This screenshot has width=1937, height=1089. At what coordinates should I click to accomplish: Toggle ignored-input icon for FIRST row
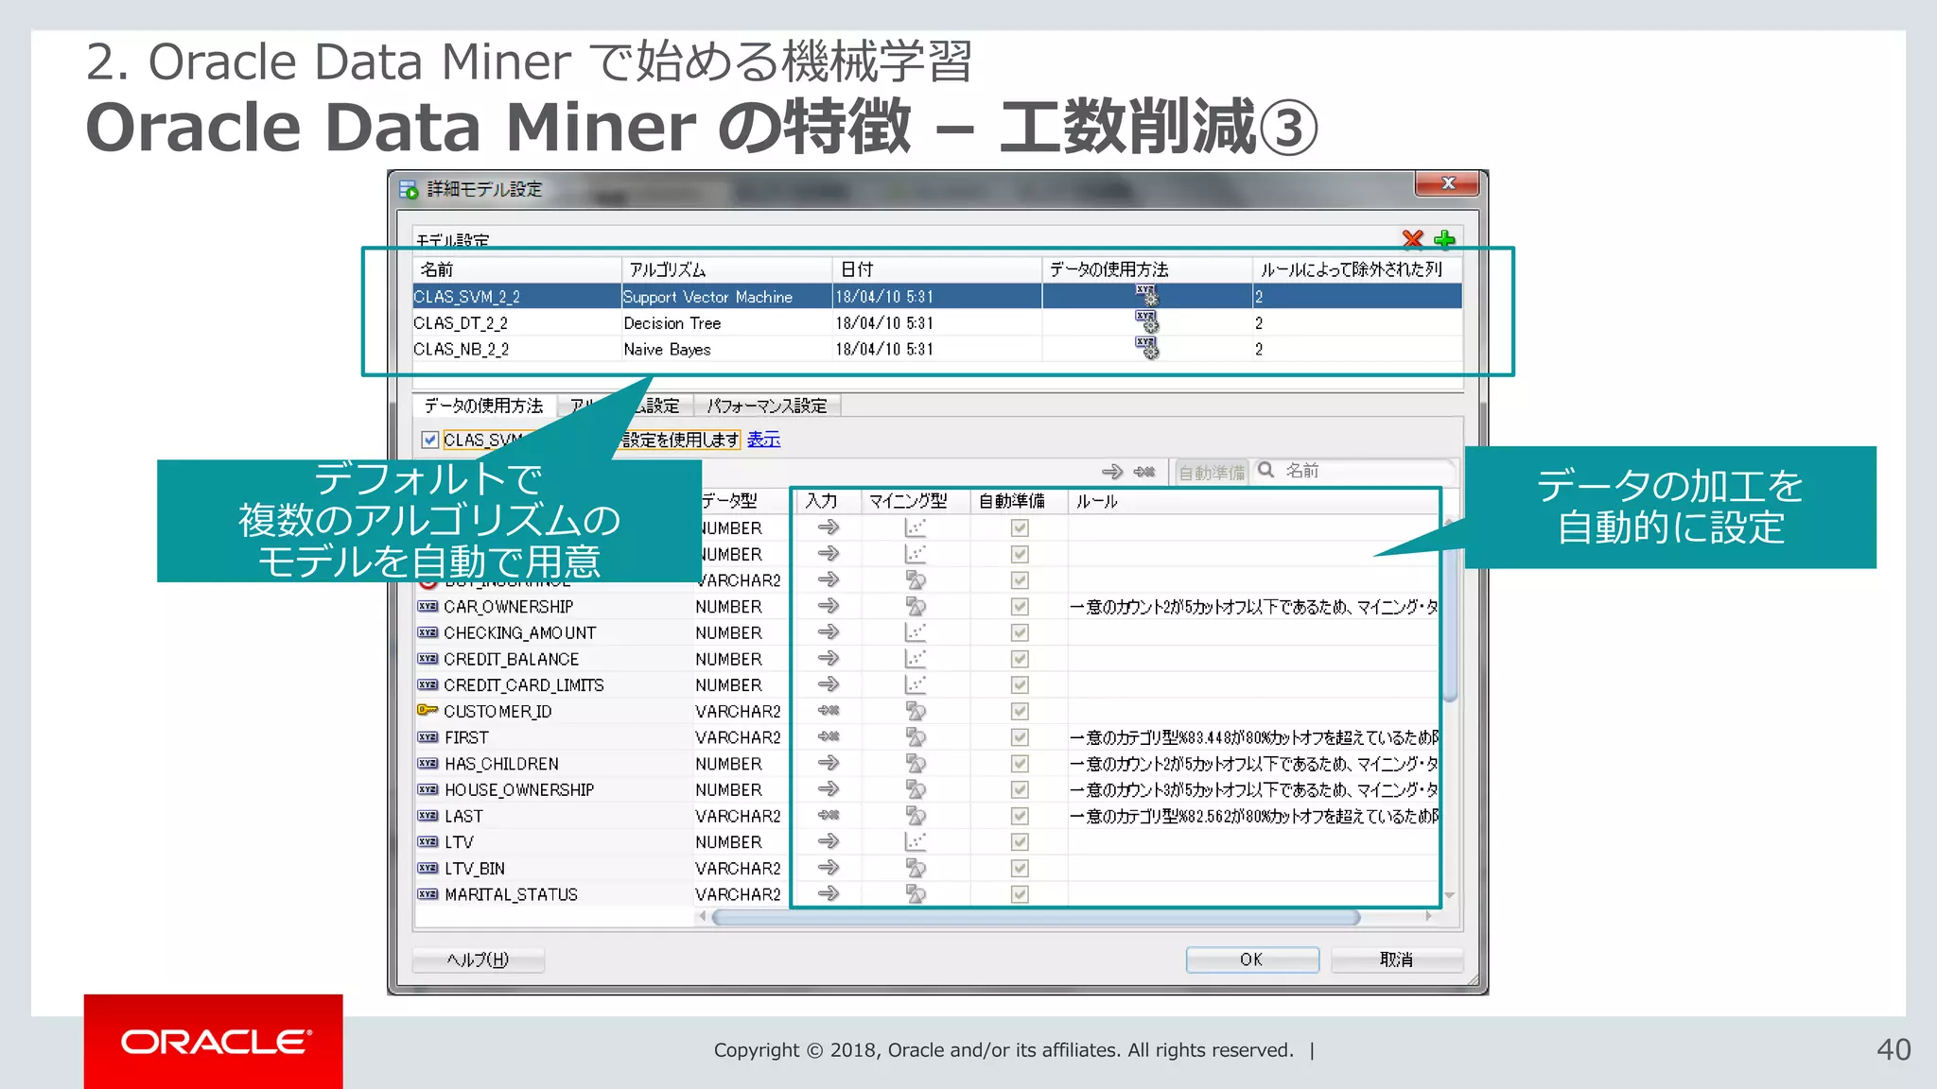(x=829, y=737)
